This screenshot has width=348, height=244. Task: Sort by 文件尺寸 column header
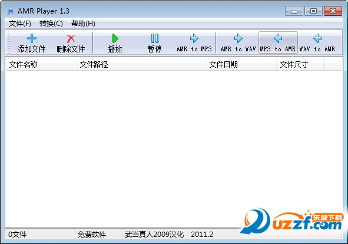[x=300, y=64]
